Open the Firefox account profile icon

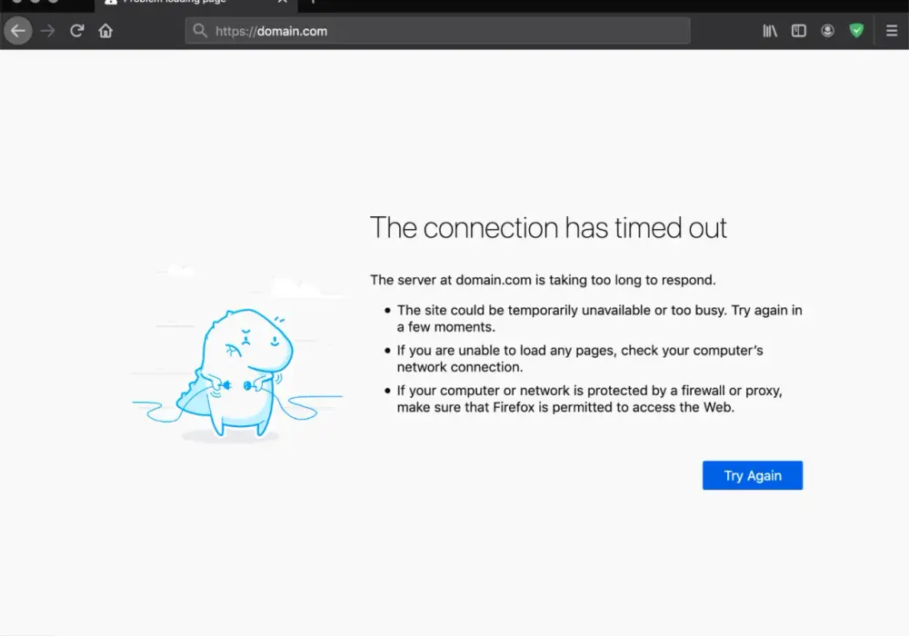click(x=828, y=31)
